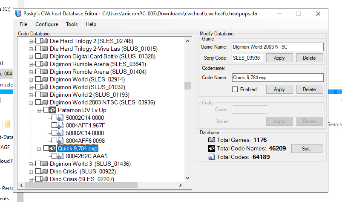Click the game icon beside Dino Crisis (SLUS_00922)
Viewport: 342px width, 202px height.
(45, 171)
